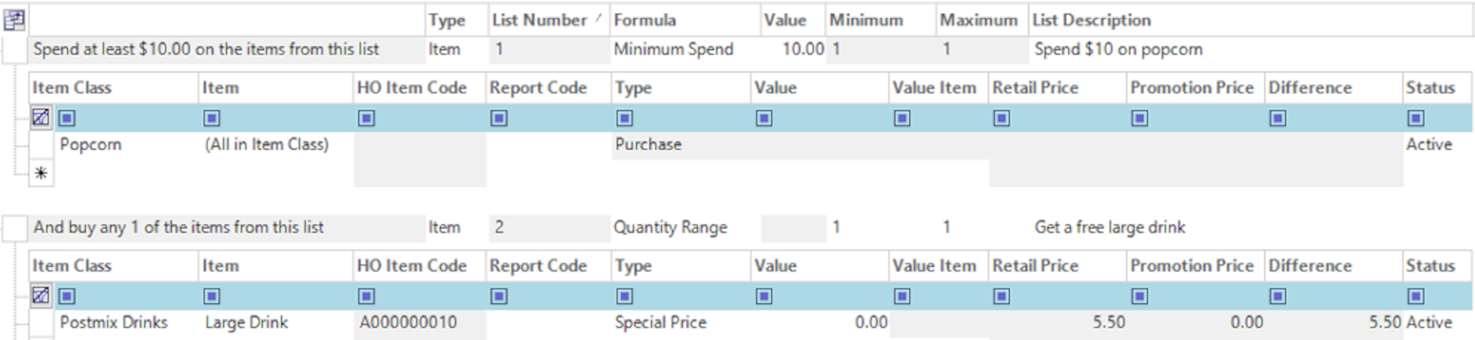Screen dimensions: 1475x340
Task: Open Difference filter condition in second list
Action: click(x=1278, y=296)
